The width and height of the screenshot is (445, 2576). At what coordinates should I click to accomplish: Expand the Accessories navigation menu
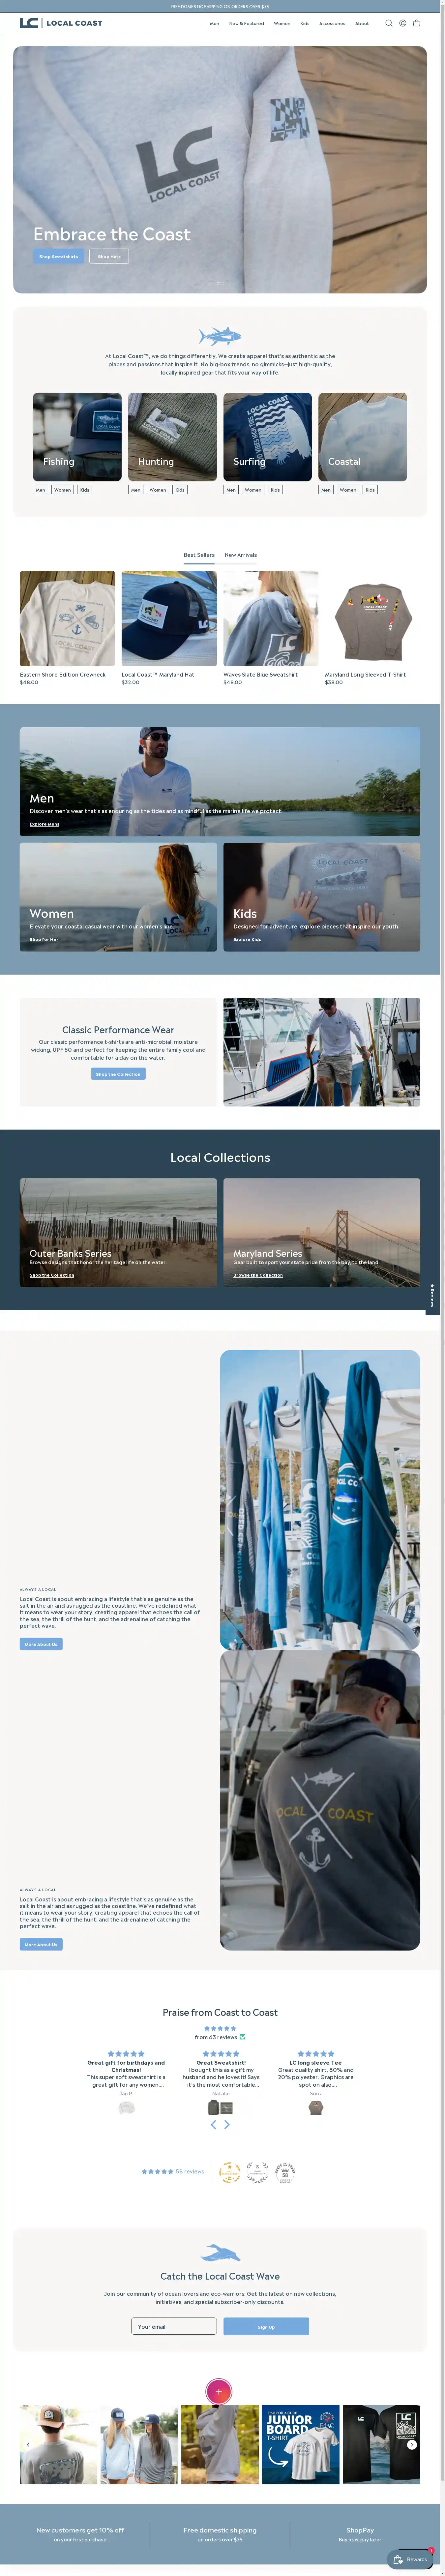click(332, 23)
